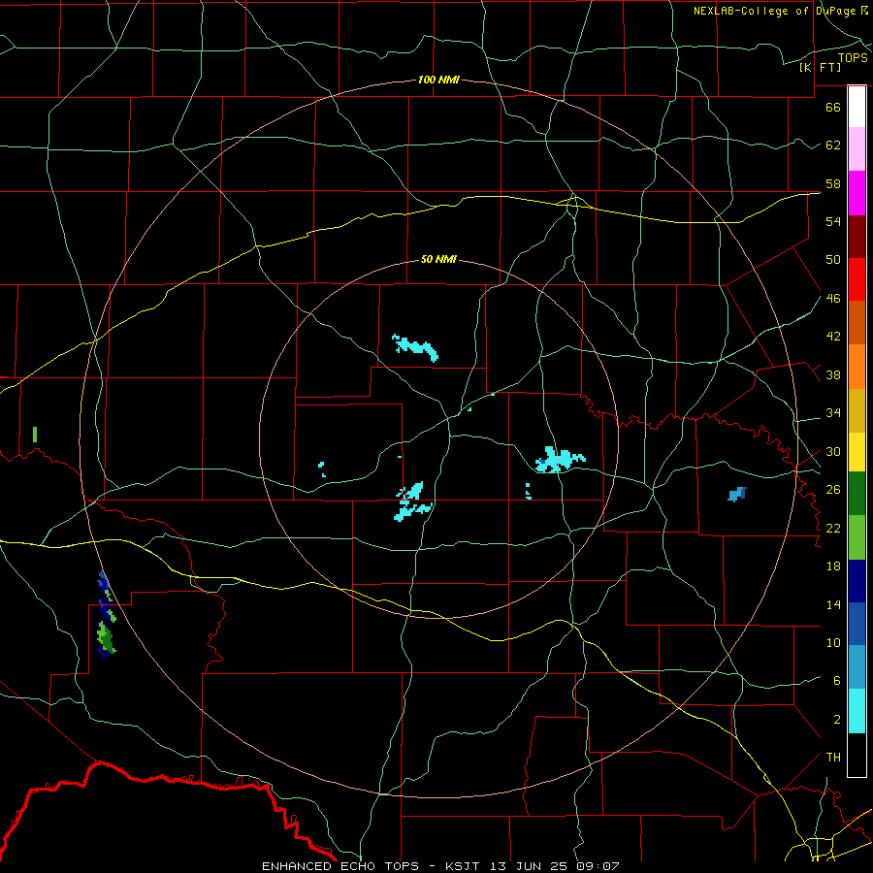Screen dimensions: 873x873
Task: Click the 13 JUN 25 date in caption
Action: click(530, 866)
